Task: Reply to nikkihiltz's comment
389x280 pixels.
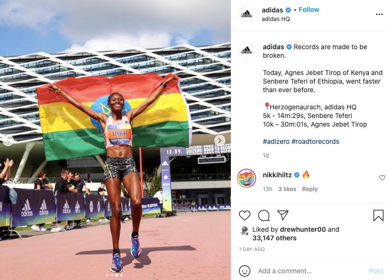Action: (x=310, y=189)
